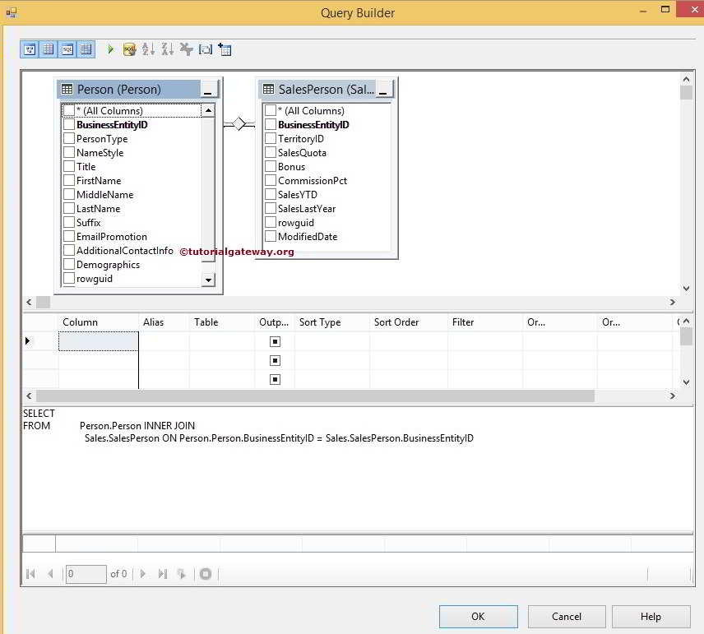Screen dimensions: 704x634
Task: Run the query with the green arrow
Action: 109,49
